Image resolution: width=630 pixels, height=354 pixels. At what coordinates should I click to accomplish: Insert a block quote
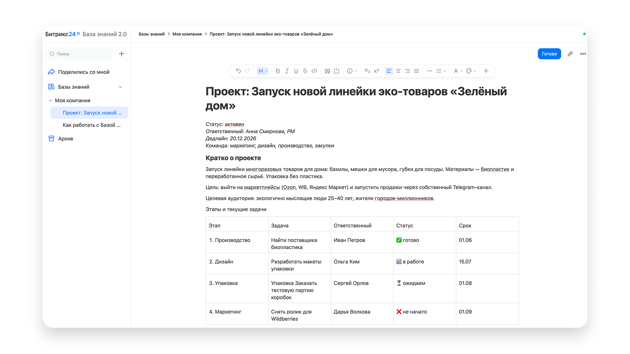[327, 71]
